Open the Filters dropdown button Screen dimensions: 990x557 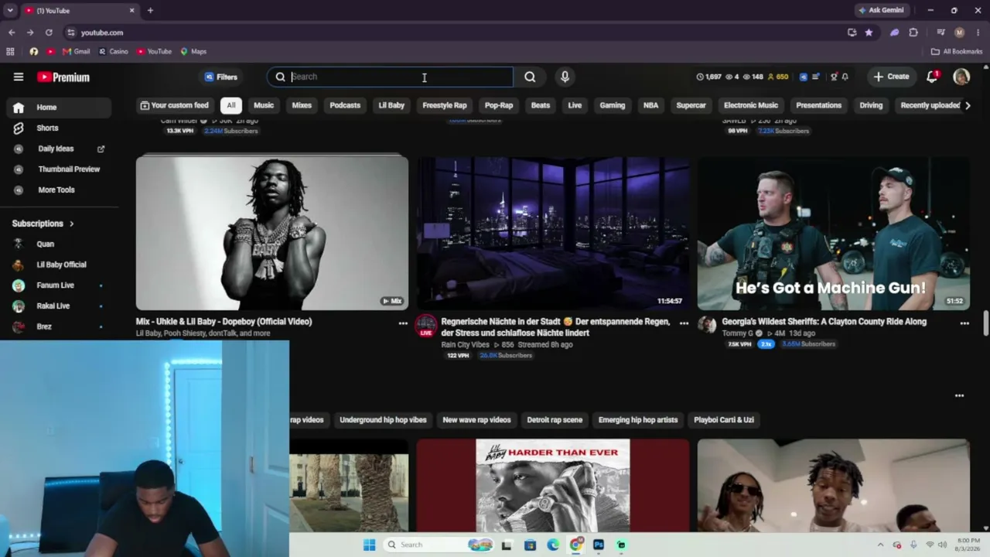point(221,77)
